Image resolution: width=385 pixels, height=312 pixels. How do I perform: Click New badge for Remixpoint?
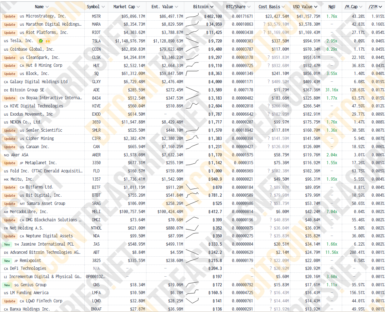tap(7, 261)
